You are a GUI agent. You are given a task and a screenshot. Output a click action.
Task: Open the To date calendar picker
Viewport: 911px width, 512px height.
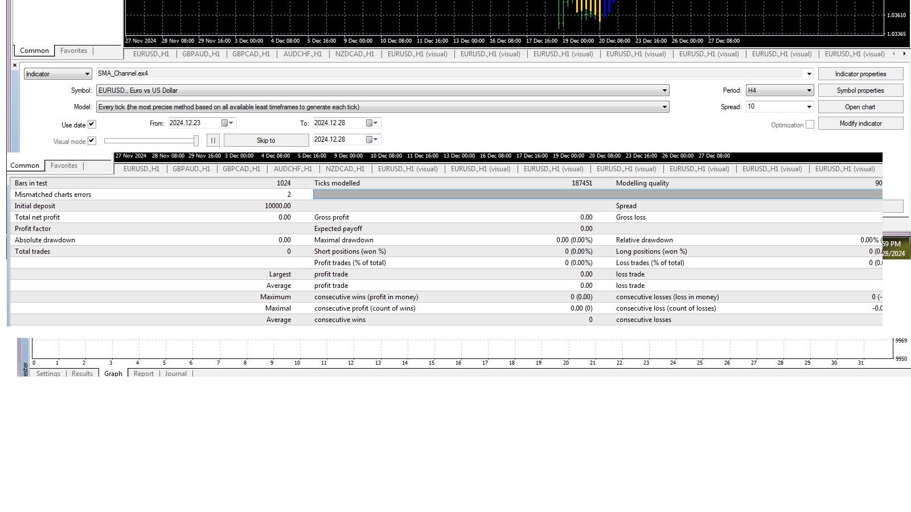[x=372, y=123]
